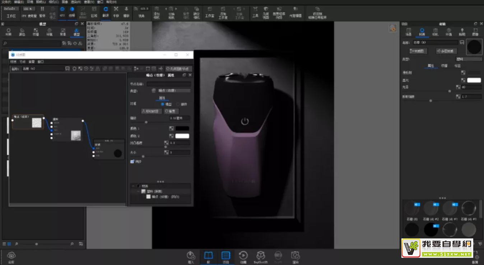The height and width of the screenshot is (265, 484).
Task: Open KeyShotXR from the bottom bar
Action: (x=260, y=256)
